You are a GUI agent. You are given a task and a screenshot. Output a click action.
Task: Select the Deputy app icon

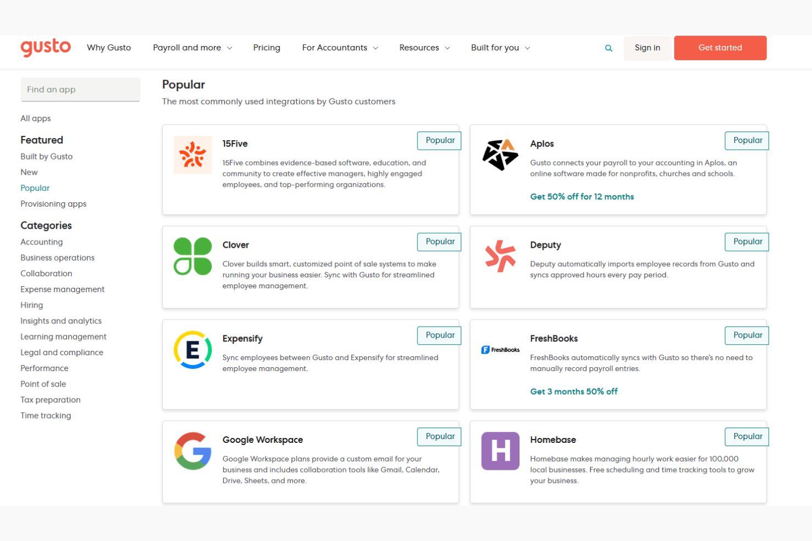click(500, 256)
